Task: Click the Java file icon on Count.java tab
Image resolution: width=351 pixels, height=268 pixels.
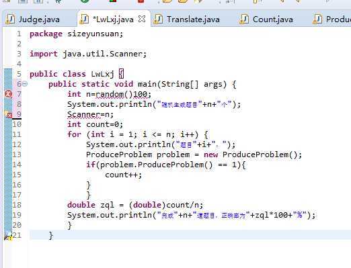Action: (x=244, y=19)
